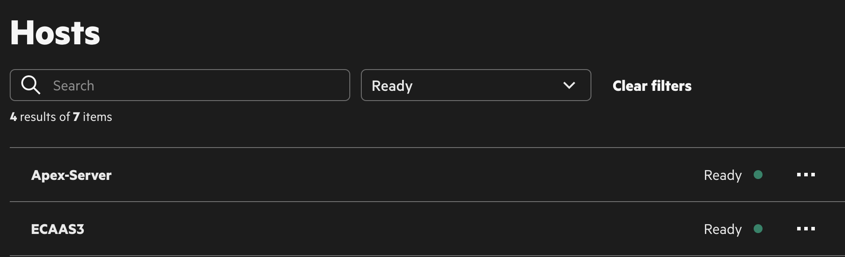This screenshot has height=257, width=845.
Task: Open the Apex-Server host entry
Action: click(72, 175)
